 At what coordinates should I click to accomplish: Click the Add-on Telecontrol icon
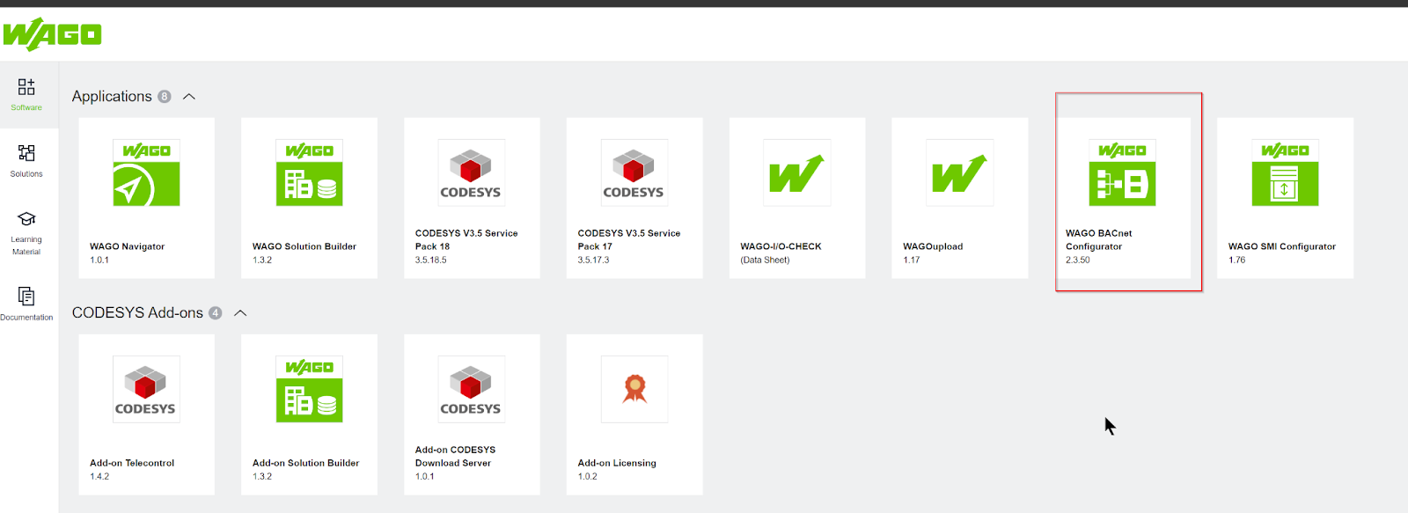[146, 389]
